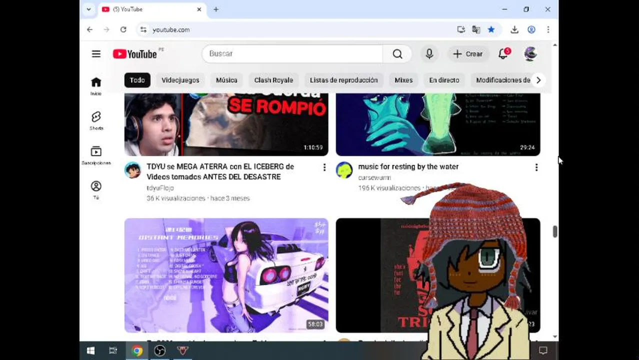Open the Windows notification center
The image size is (639, 360).
[543, 350]
